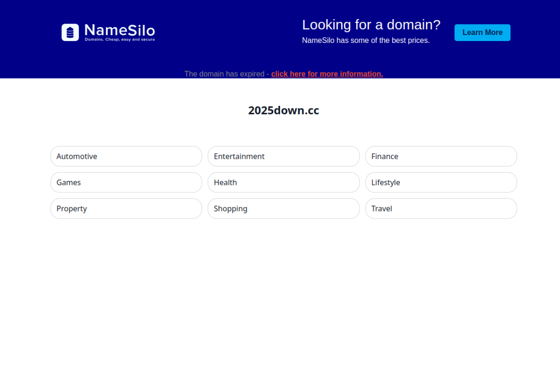Open the Entertainment category
560x373 pixels.
tap(283, 157)
